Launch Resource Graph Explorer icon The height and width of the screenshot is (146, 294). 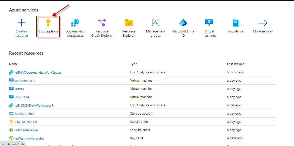pos(102,23)
